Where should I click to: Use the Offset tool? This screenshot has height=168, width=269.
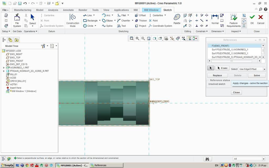click(x=140, y=15)
